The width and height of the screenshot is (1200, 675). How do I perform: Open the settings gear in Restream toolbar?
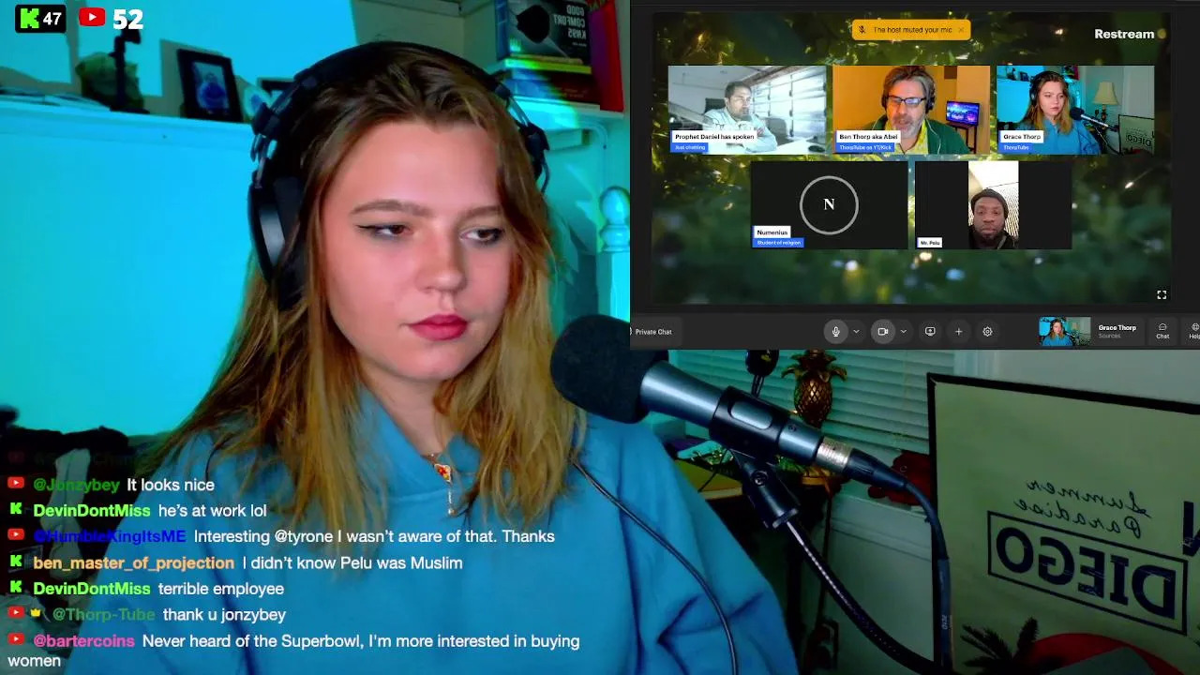987,331
